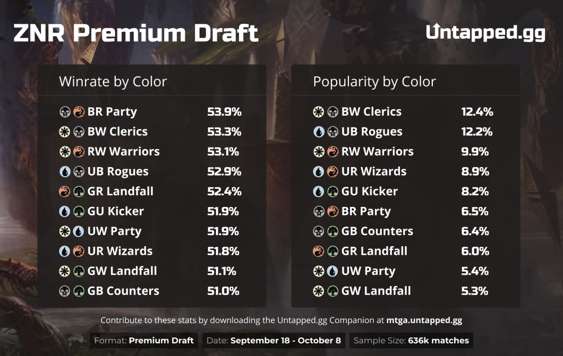This screenshot has height=356, width=563.
Task: Click the white sun icon beside GW Landfall popularity
Action: [x=319, y=291]
